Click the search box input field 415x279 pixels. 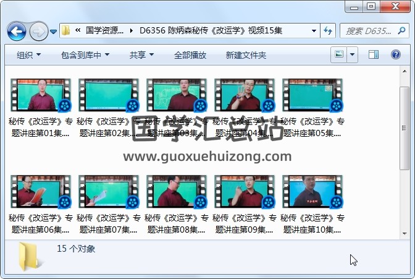pyautogui.click(x=371, y=30)
